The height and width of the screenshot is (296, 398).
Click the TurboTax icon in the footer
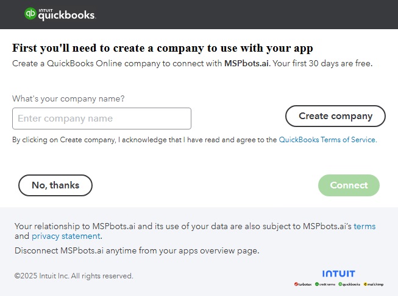click(x=304, y=284)
